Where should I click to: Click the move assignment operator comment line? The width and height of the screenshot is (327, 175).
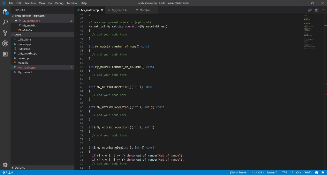120,22
